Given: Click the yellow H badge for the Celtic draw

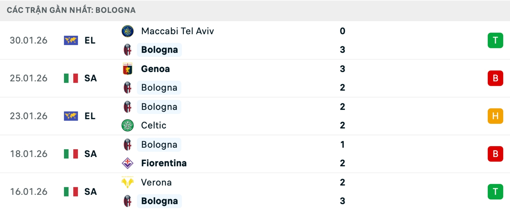Looking at the screenshot, I should tap(495, 116).
